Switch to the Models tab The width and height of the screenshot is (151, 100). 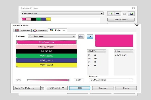(23, 30)
